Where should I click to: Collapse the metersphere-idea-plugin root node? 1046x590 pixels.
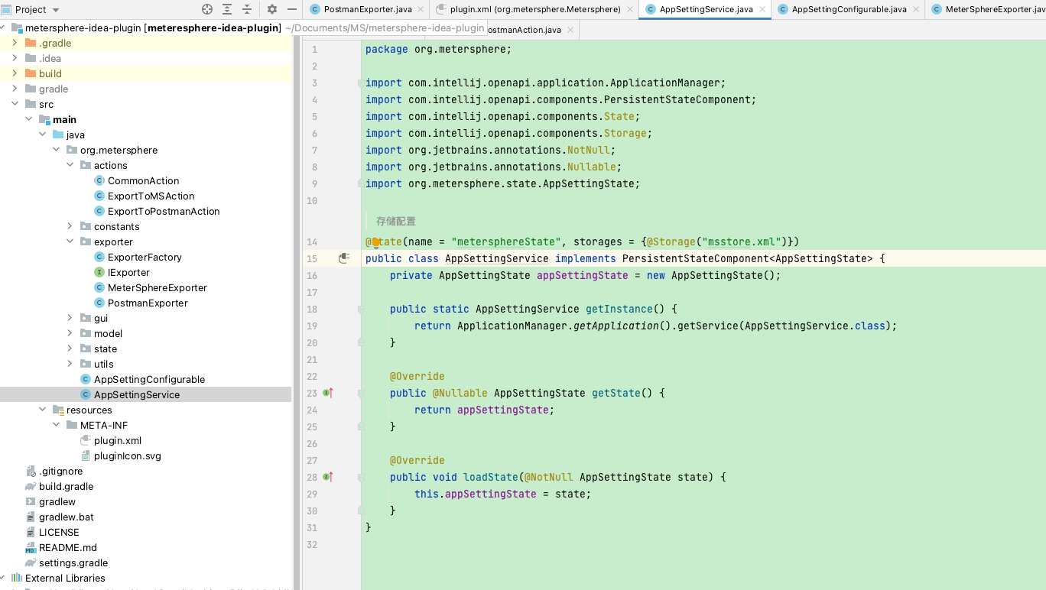point(3,28)
